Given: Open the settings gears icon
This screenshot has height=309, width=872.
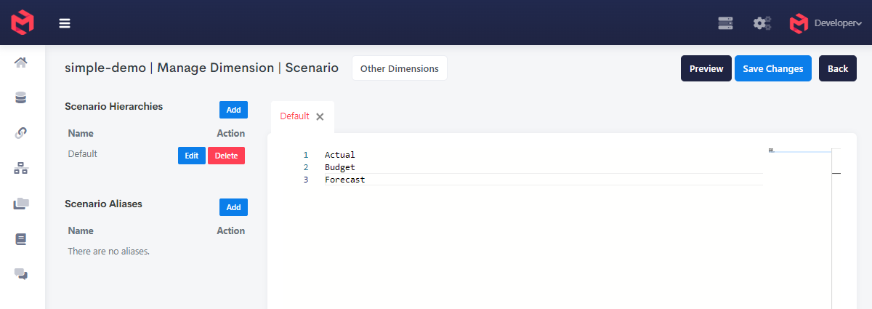Looking at the screenshot, I should click(762, 23).
